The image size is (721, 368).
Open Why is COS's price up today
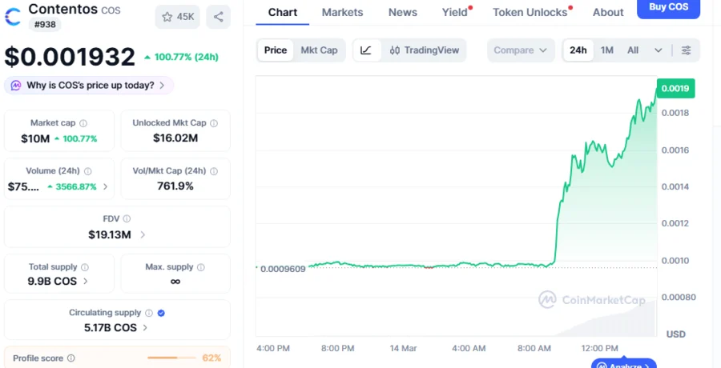point(89,85)
